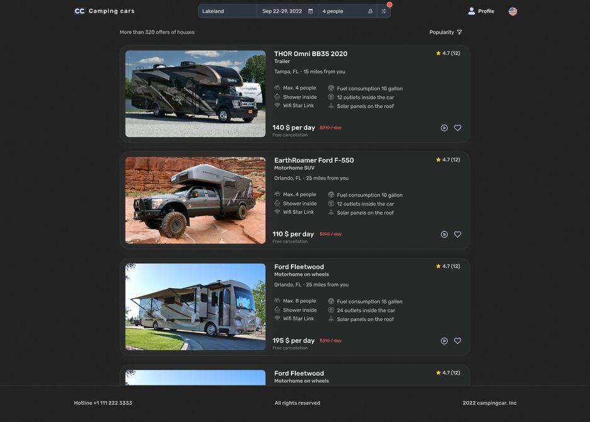Click Max. 8 people icon on Ford Fleetwood
This screenshot has height=422, width=590.
277,300
